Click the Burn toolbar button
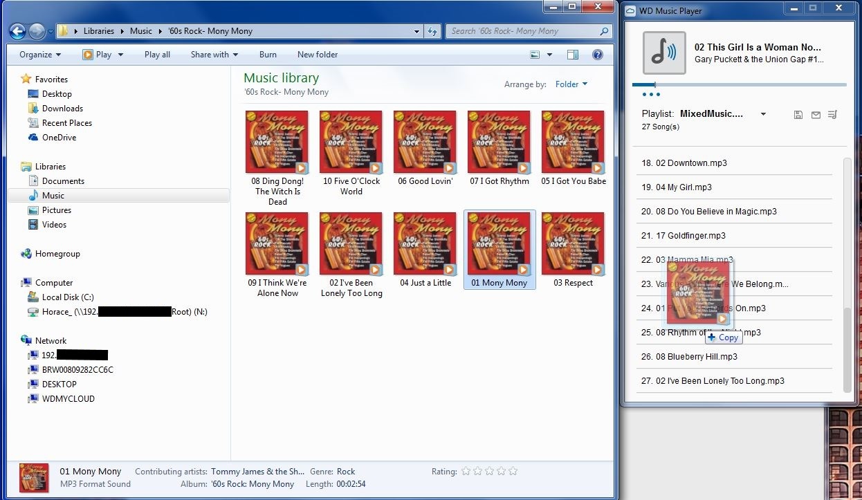The width and height of the screenshot is (862, 500). pyautogui.click(x=268, y=55)
